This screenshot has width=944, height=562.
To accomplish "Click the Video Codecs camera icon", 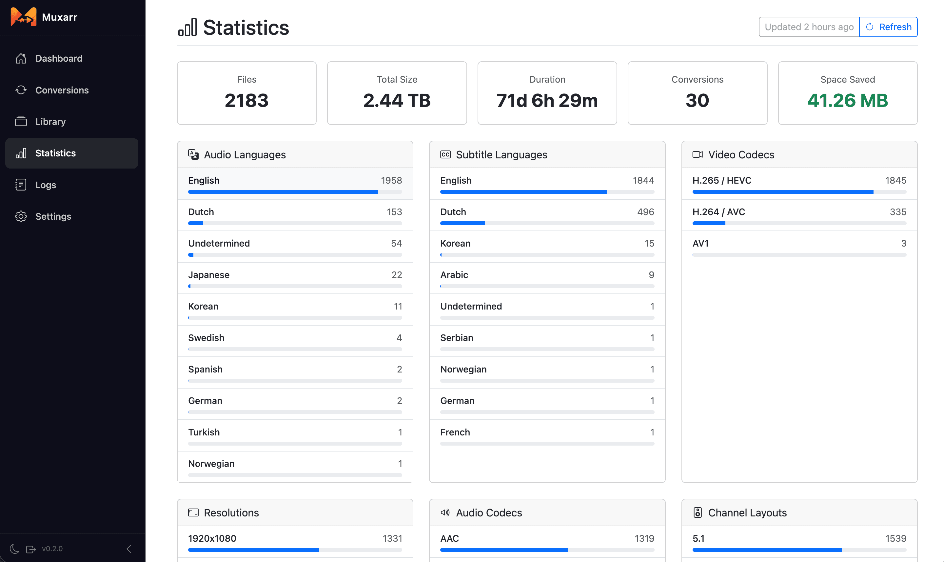I will tap(698, 154).
